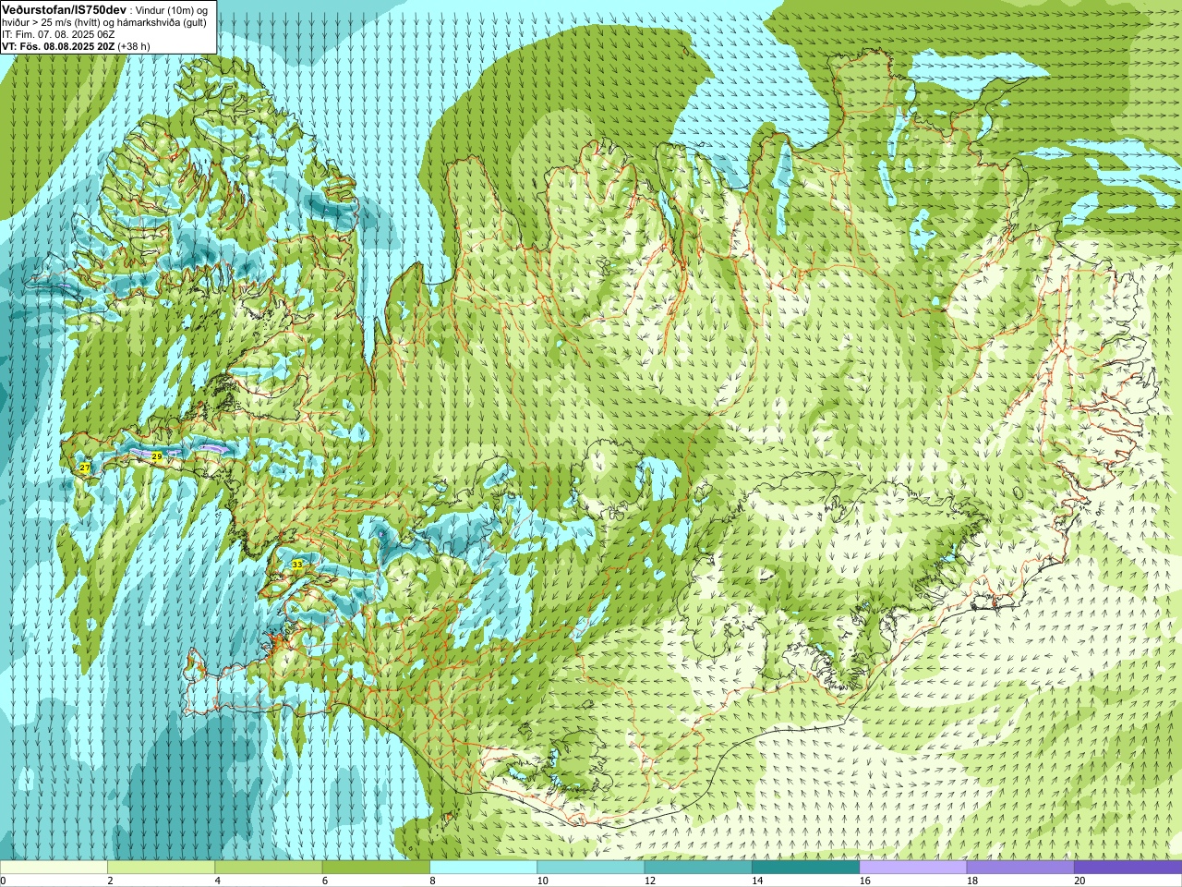
Task: Select the 8–10 m/s light cyan legend color
Action: 483,868
